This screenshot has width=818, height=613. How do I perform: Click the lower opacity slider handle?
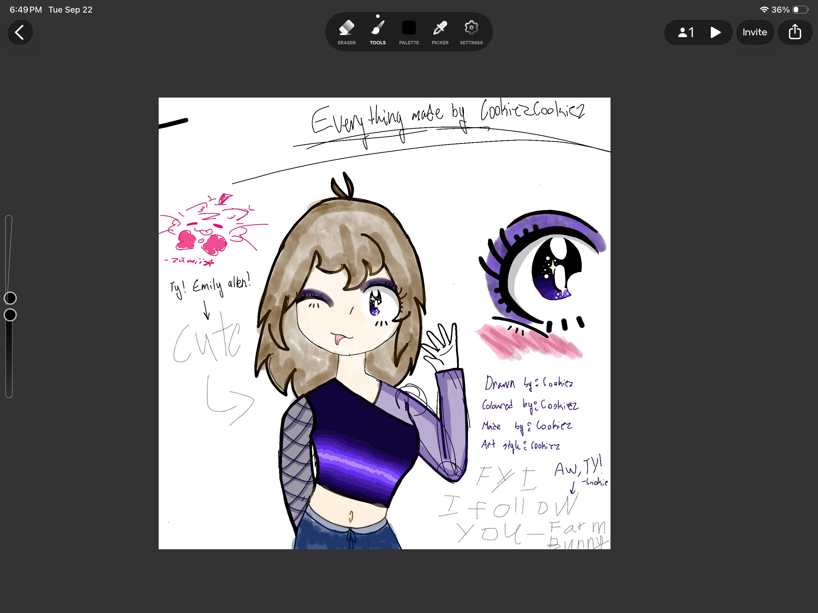click(10, 315)
